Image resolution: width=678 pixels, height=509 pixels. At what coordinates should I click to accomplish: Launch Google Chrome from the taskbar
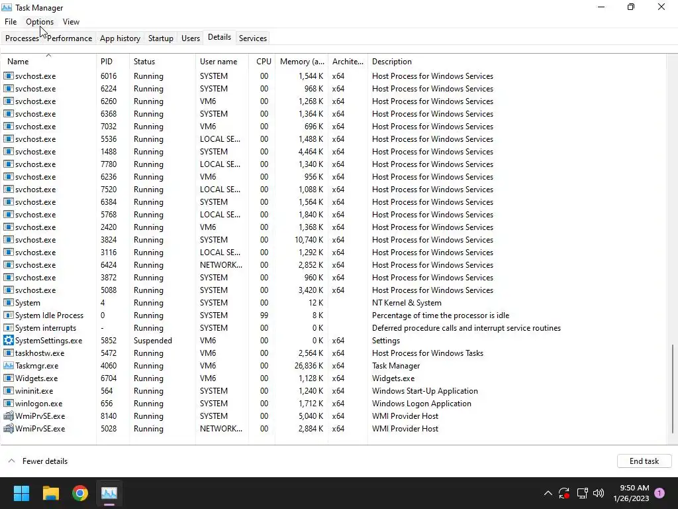tap(80, 493)
